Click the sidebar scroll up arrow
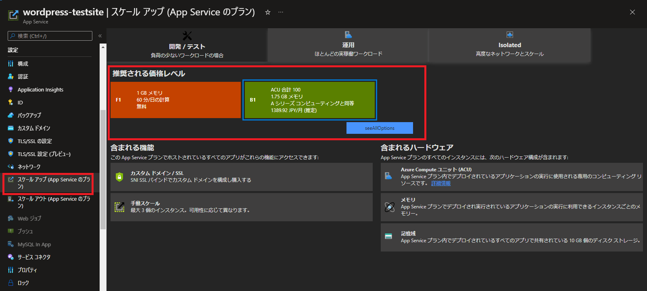 point(103,47)
